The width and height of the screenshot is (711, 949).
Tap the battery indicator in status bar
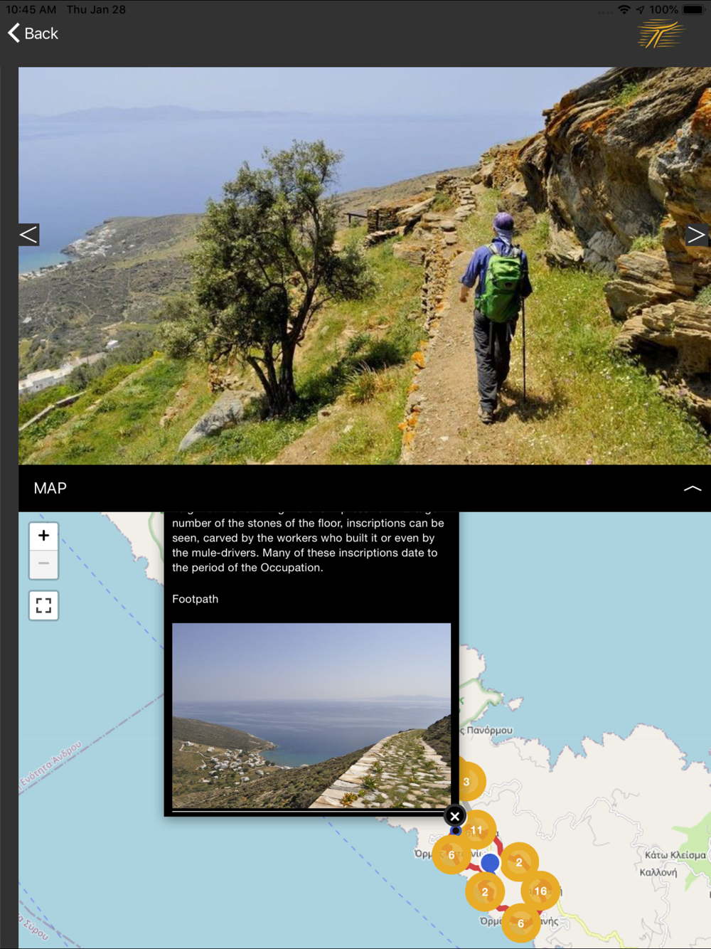[x=693, y=9]
